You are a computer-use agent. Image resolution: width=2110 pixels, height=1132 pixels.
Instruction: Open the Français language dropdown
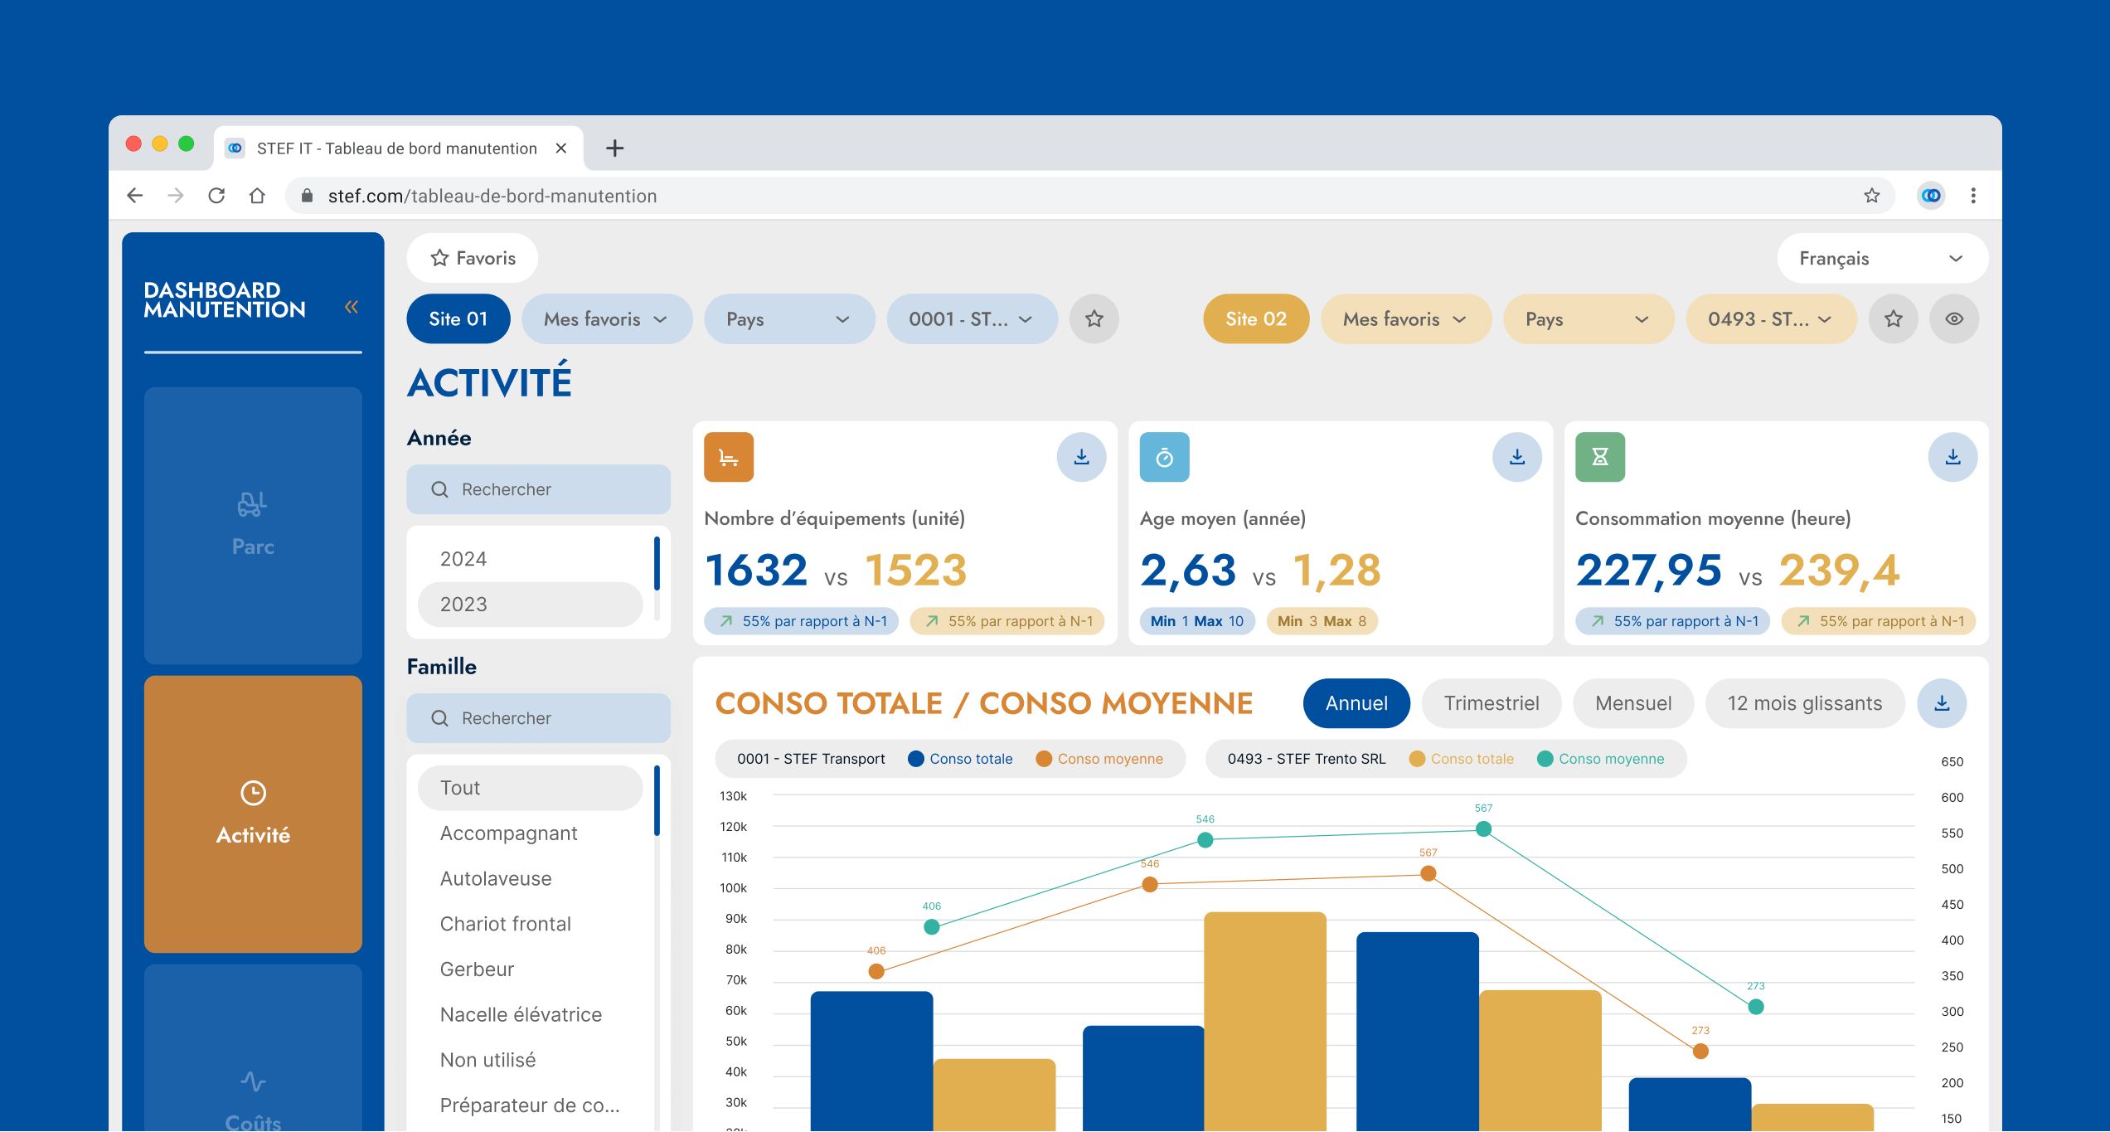click(x=1881, y=259)
